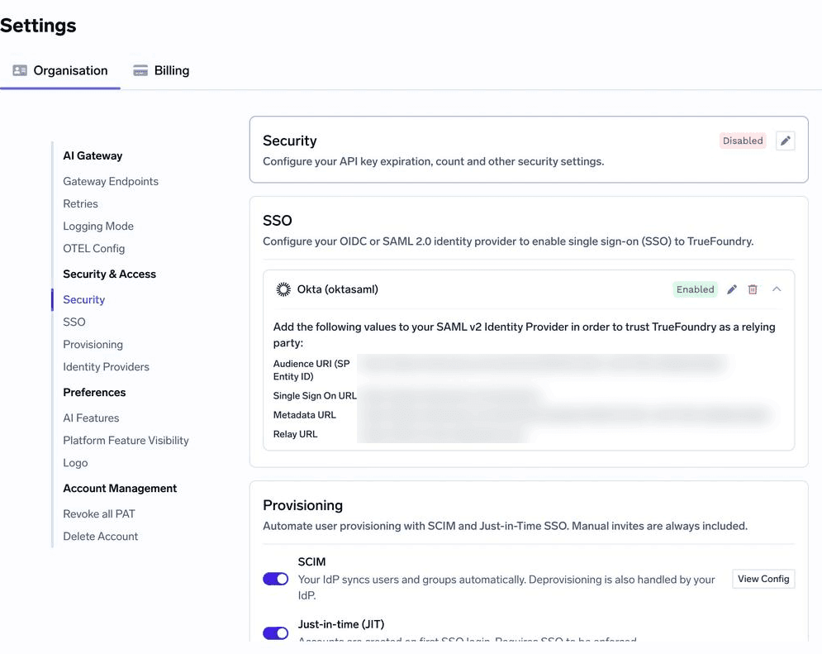Open Gateway Endpoints settings
Viewport: 822px width, 654px height.
[111, 181]
